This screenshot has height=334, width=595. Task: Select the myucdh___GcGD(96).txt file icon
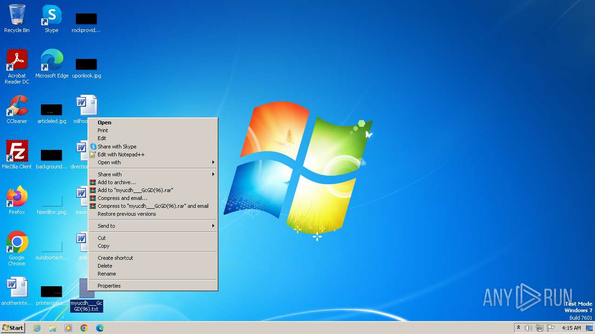coord(86,295)
